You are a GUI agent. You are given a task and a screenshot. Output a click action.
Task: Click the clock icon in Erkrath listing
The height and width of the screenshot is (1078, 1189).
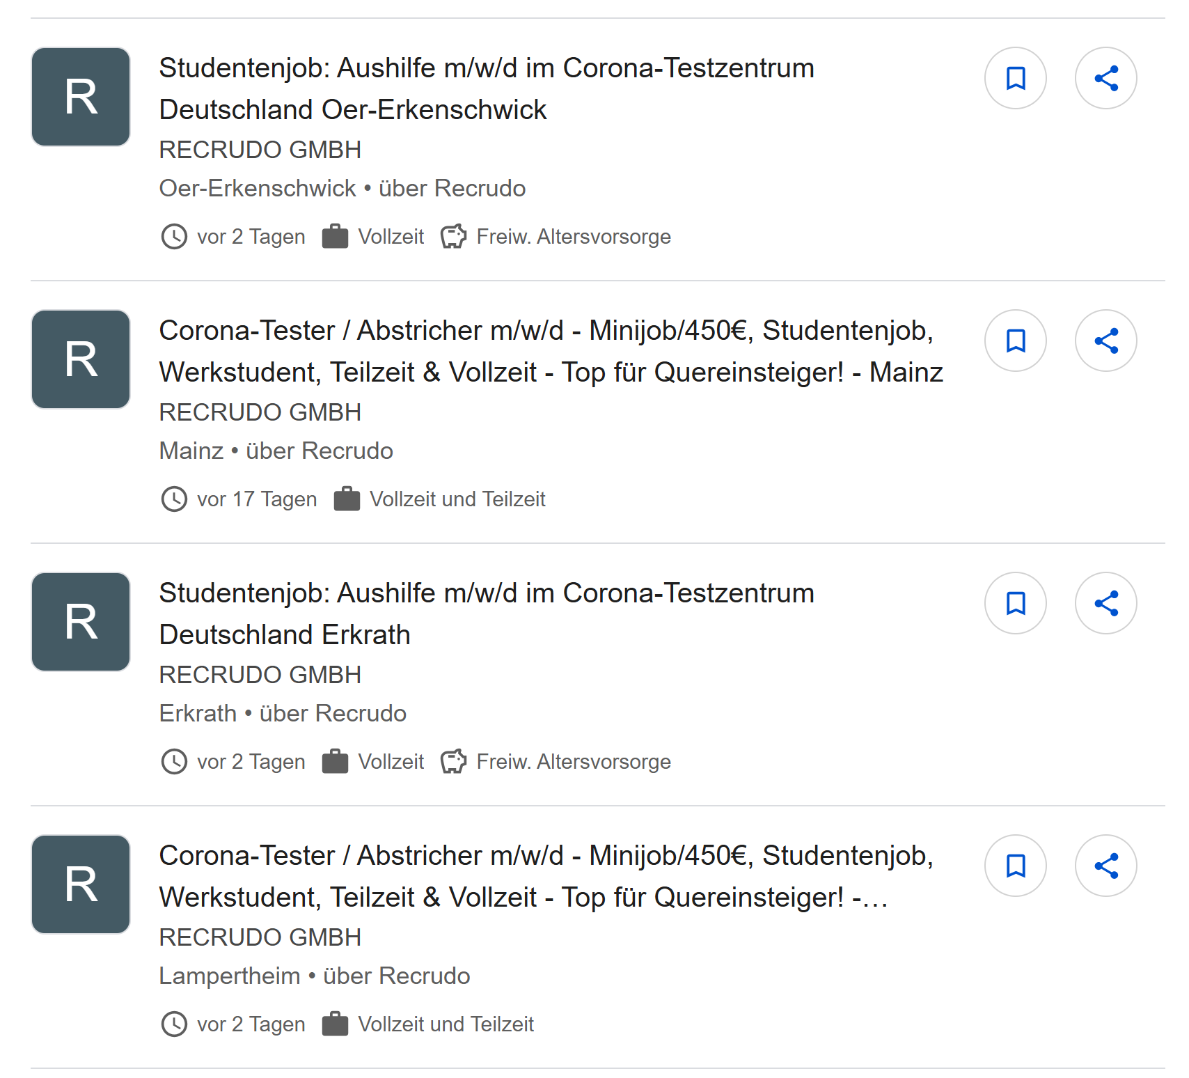[174, 762]
